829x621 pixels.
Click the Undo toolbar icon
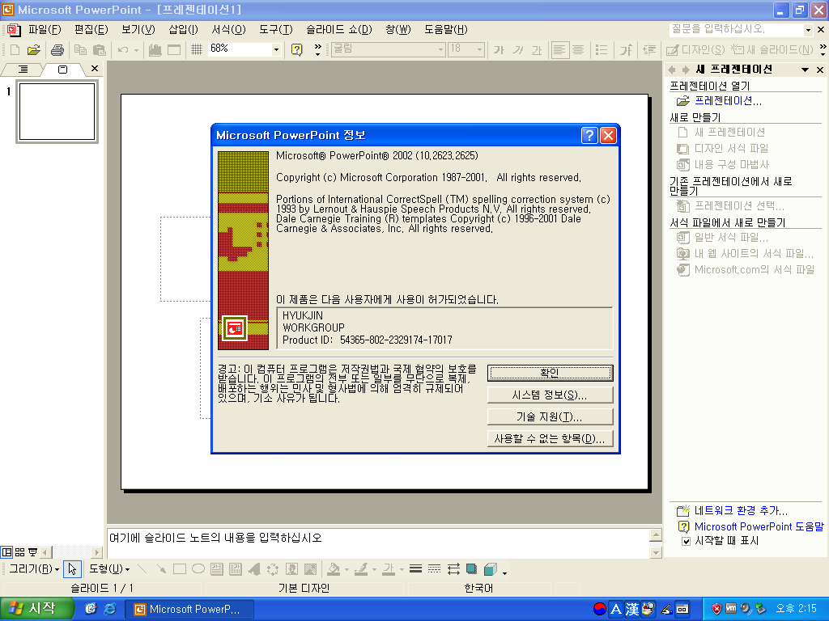tap(123, 49)
